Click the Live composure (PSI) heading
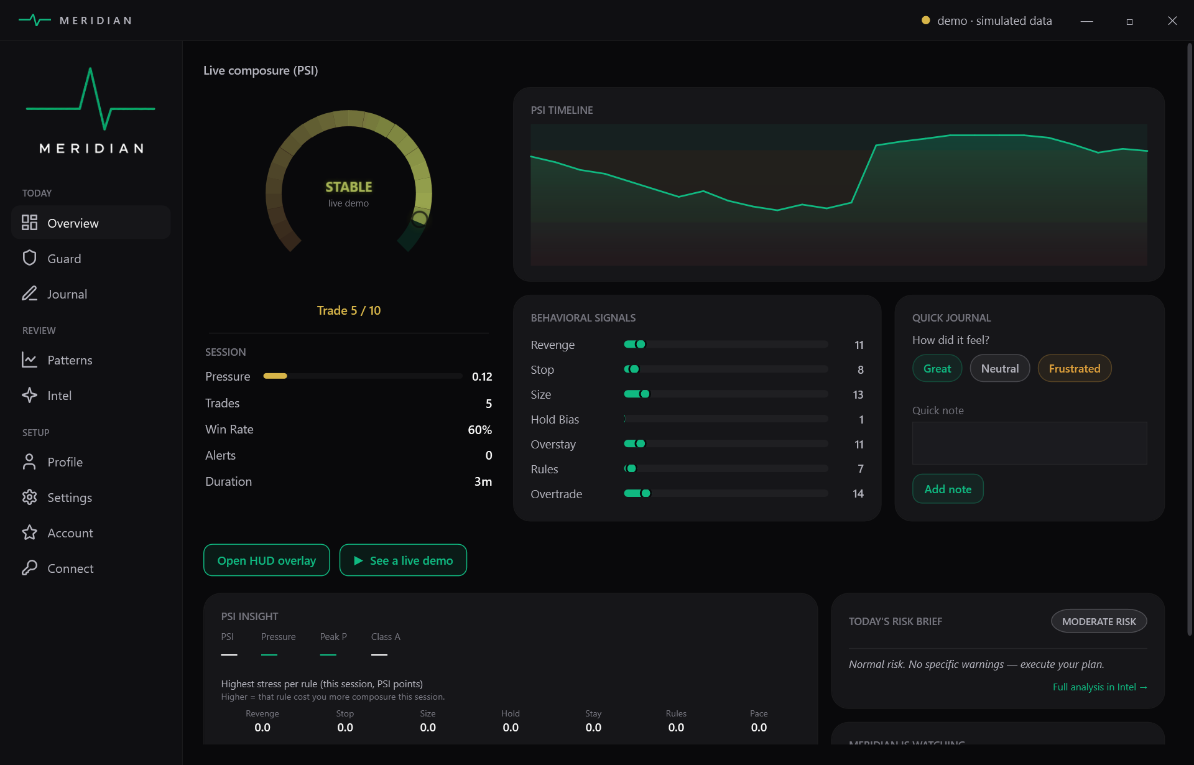 point(261,70)
